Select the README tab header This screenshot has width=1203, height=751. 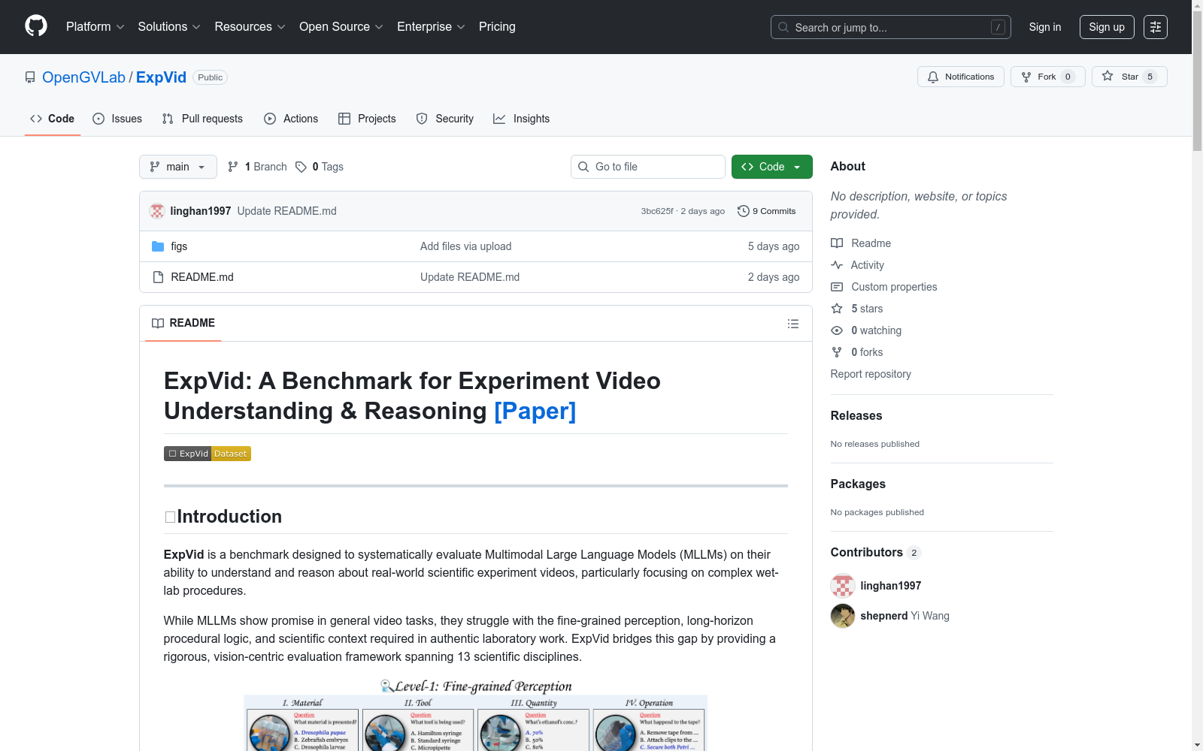[183, 323]
